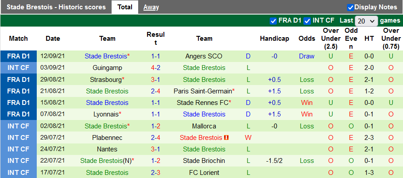Switch to the Away tab
This screenshot has height=178, width=403.
point(151,7)
